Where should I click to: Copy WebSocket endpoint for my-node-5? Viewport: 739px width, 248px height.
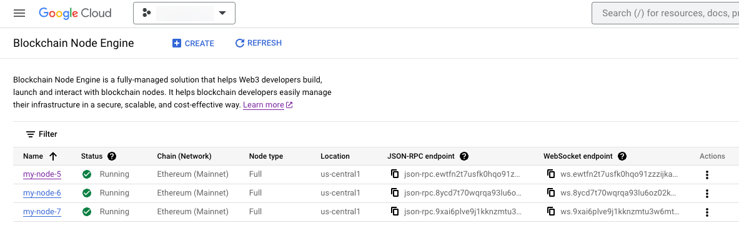point(551,174)
